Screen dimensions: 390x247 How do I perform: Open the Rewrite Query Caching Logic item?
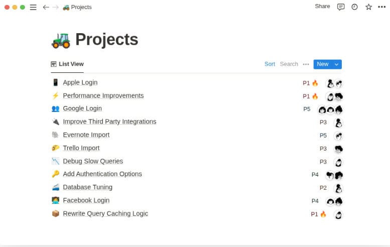(x=105, y=213)
